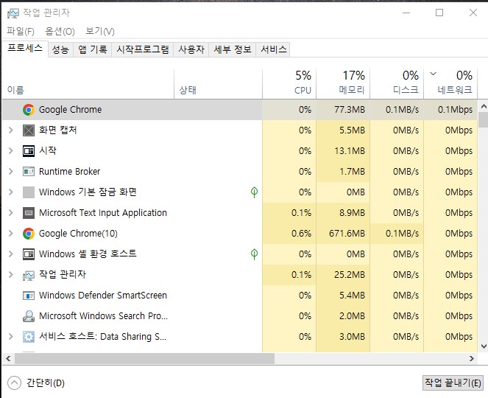Click the 671.6MB memory cell
488x398 pixels.
343,234
